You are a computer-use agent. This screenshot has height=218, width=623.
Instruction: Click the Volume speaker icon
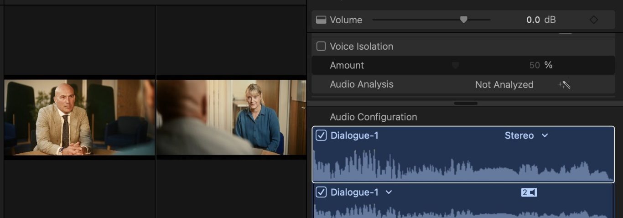[321, 20]
